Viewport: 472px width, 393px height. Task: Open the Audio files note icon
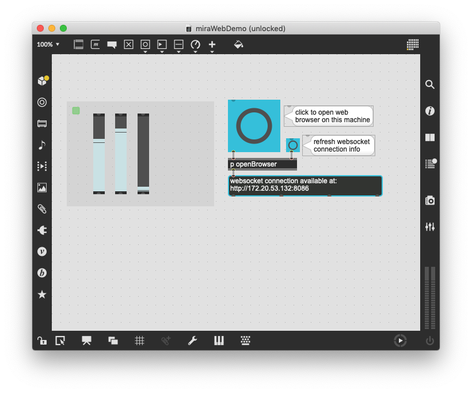click(41, 145)
